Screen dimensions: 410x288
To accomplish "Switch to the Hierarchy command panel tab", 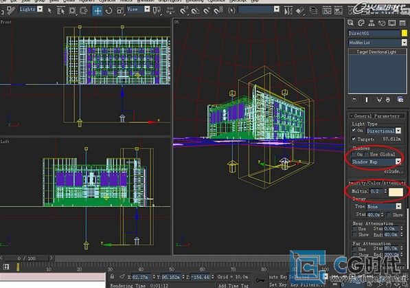I will (372, 23).
